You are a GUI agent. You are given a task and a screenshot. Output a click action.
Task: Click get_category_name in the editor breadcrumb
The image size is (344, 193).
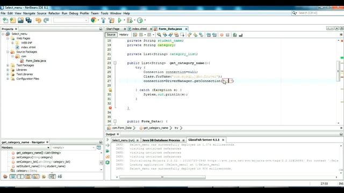(x=155, y=128)
